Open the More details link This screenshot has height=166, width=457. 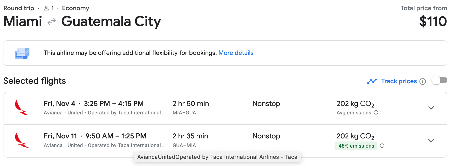point(236,53)
